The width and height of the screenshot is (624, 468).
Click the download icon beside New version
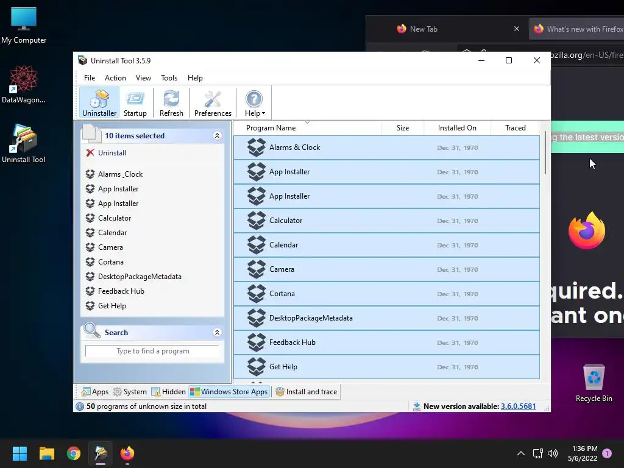pos(417,406)
